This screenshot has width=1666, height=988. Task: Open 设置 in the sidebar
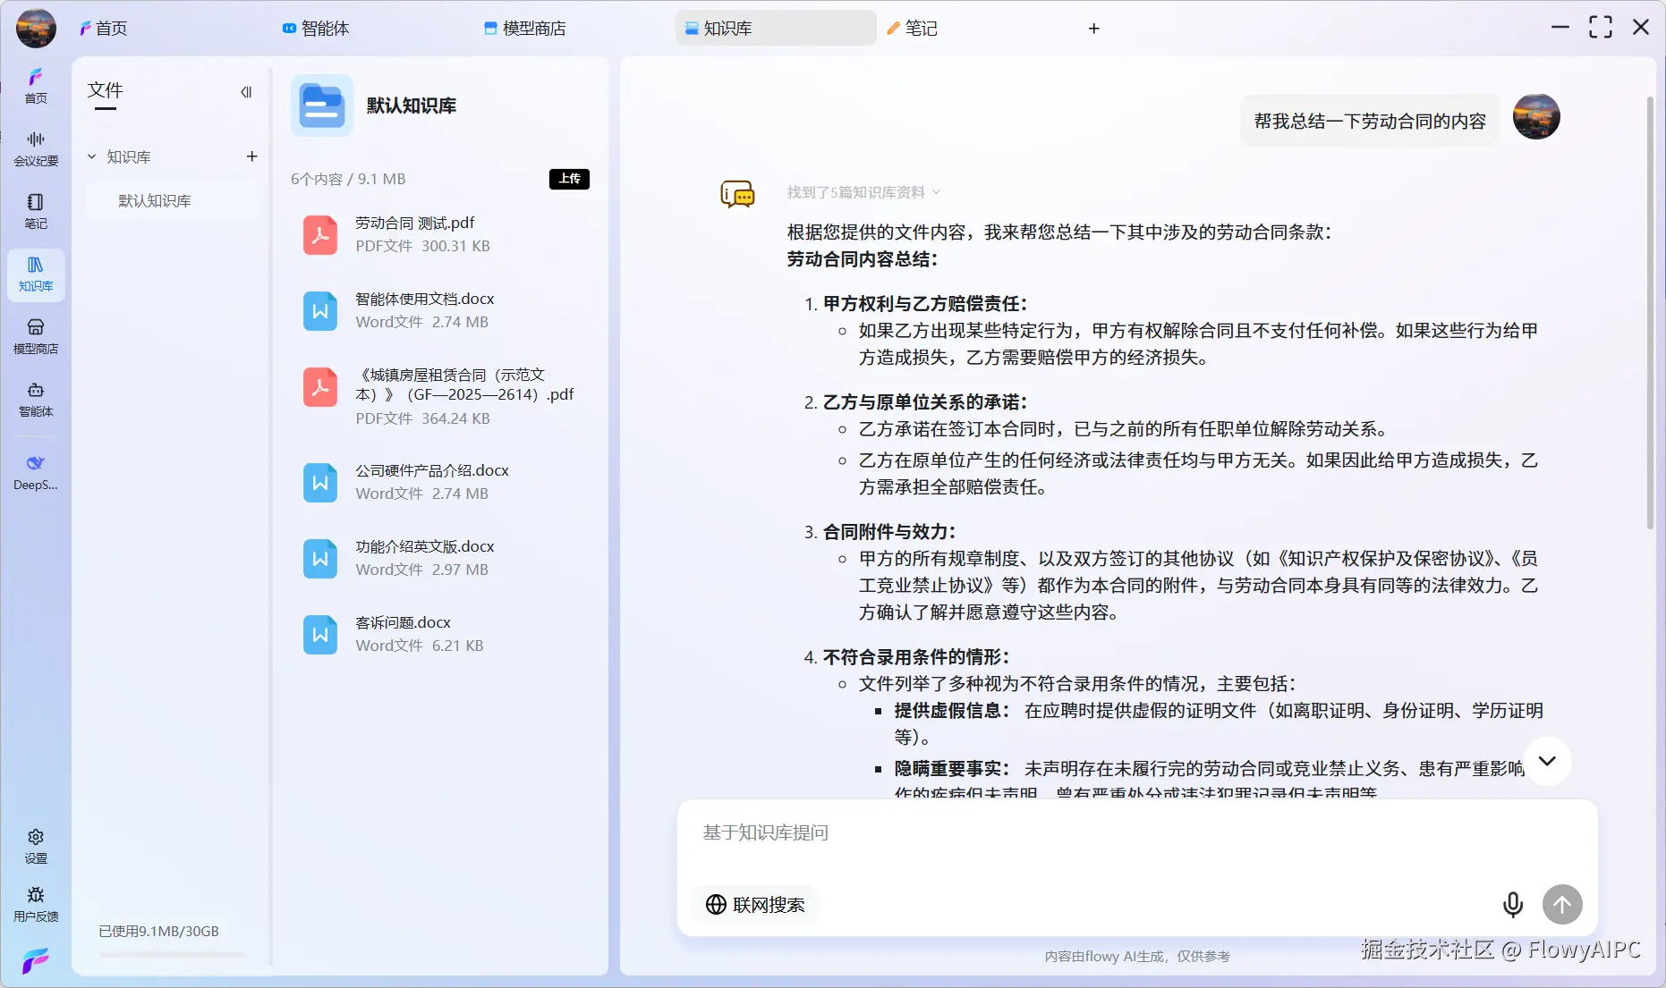click(36, 846)
